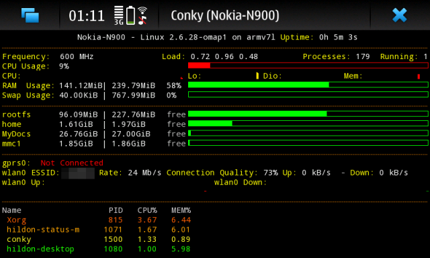Image resolution: width=430 pixels, height=258 pixels.
Task: Click the Swap usage bar
Action: [308, 95]
